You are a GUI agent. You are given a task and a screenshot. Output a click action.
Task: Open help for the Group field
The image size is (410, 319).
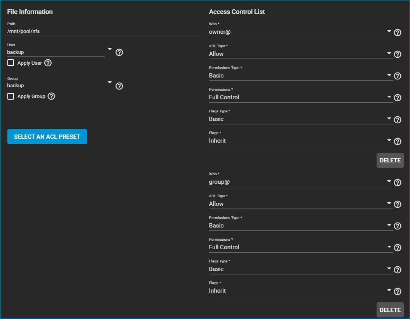point(119,86)
